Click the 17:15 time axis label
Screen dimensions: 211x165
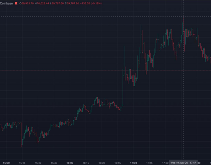(149, 163)
